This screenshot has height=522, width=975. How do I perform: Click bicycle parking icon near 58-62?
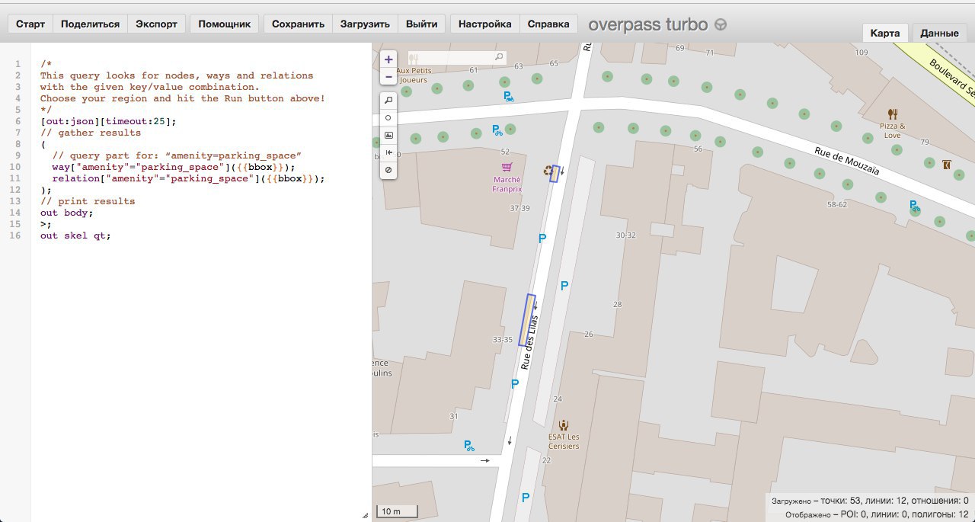point(915,206)
